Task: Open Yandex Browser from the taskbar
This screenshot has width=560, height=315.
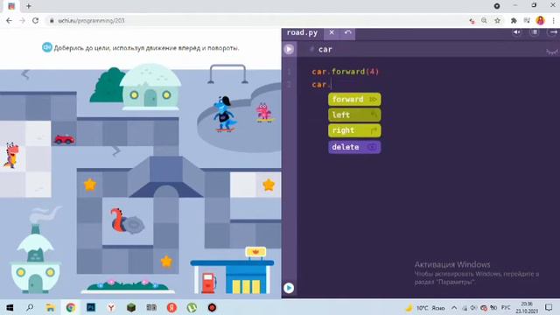Action: coord(111,307)
